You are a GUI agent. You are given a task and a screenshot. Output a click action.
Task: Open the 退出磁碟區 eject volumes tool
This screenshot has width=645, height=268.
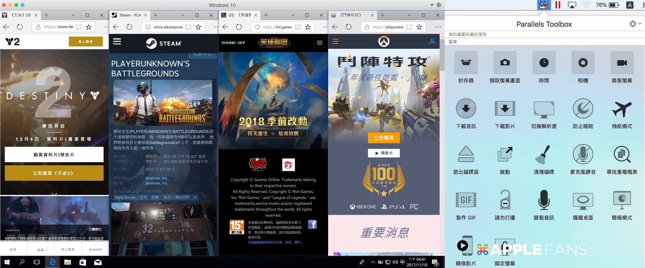pyautogui.click(x=466, y=154)
